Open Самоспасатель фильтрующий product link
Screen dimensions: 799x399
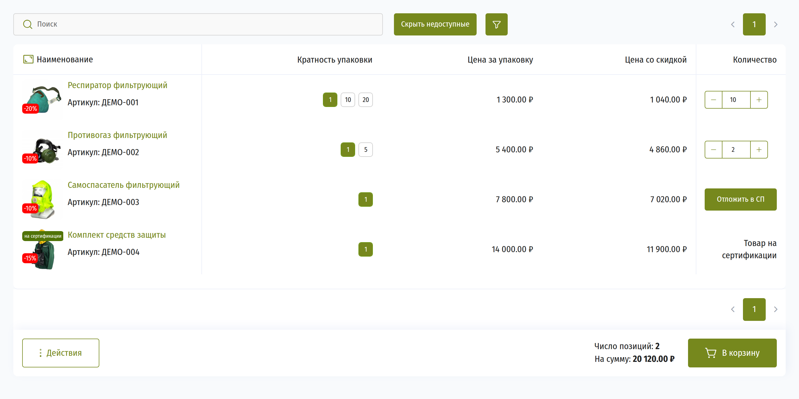coord(123,185)
